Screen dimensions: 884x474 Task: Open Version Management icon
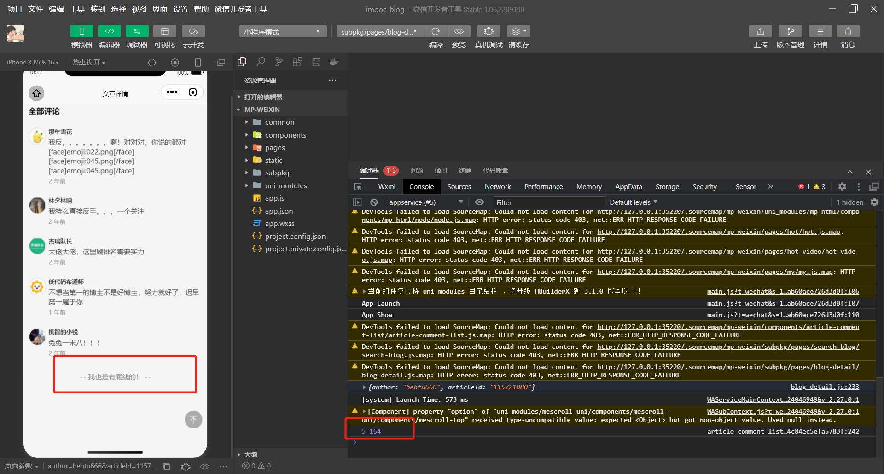[791, 31]
